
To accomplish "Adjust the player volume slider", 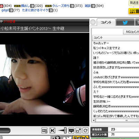I will tap(63, 131).
